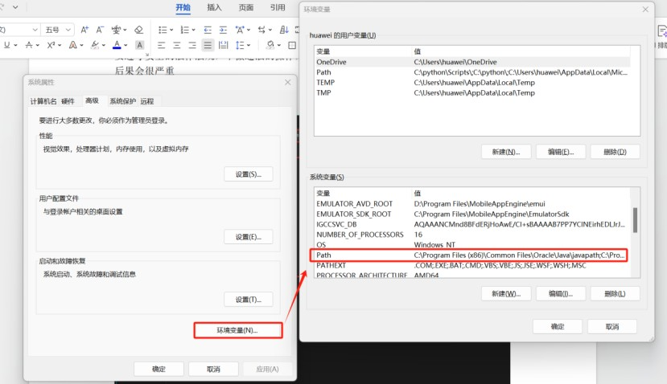Screen dimensions: 667x384
Task: Click 取消 in the System Properties dialog
Action: (213, 369)
